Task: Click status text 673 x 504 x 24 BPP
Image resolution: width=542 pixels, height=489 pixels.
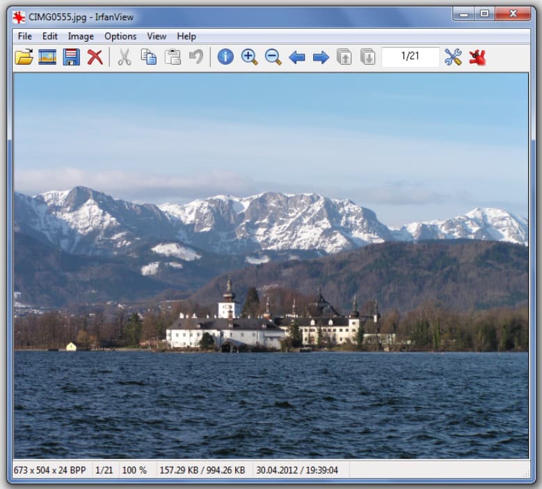Action: pos(49,470)
